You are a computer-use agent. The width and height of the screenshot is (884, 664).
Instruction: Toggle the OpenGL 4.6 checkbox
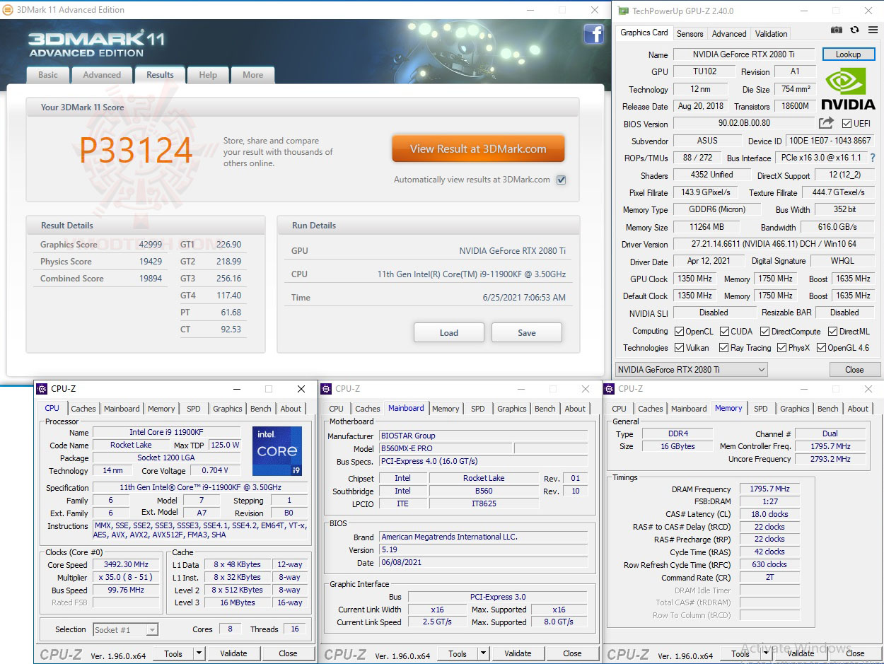(821, 348)
